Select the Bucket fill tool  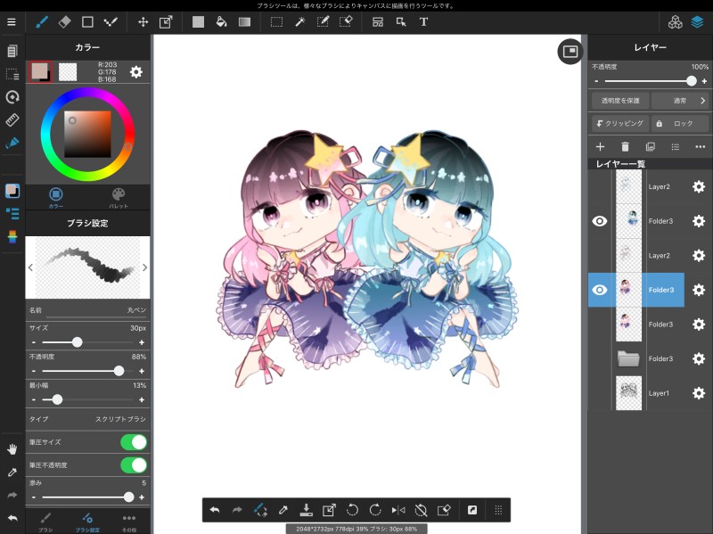221,21
